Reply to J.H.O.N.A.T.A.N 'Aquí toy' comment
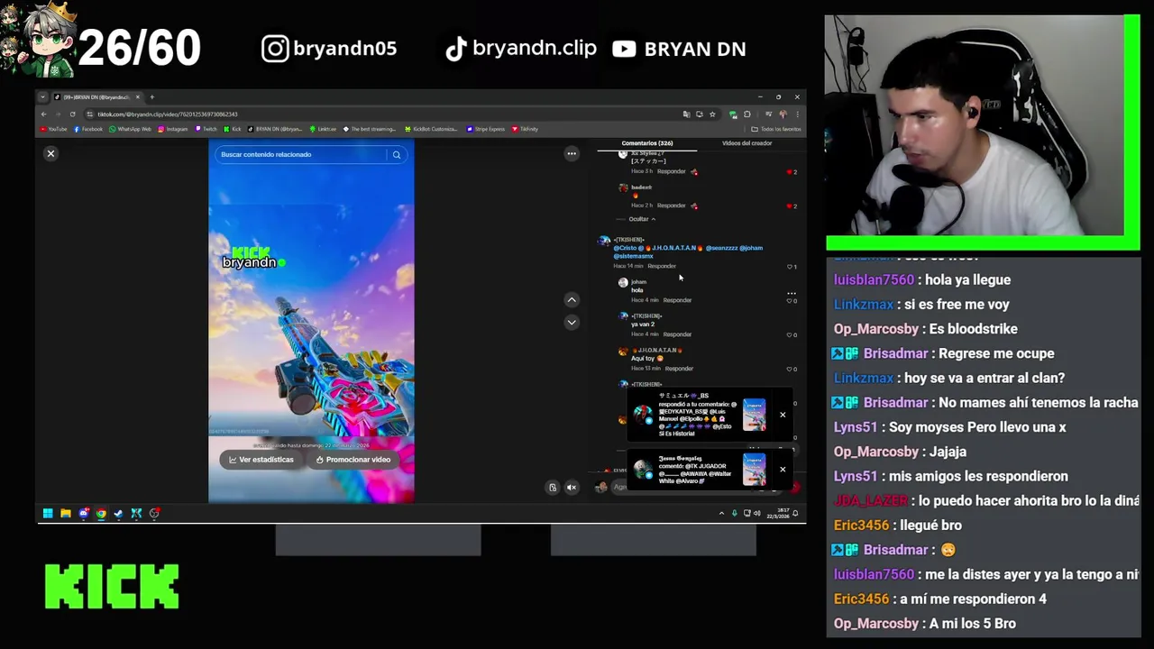1154x649 pixels. [x=679, y=369]
